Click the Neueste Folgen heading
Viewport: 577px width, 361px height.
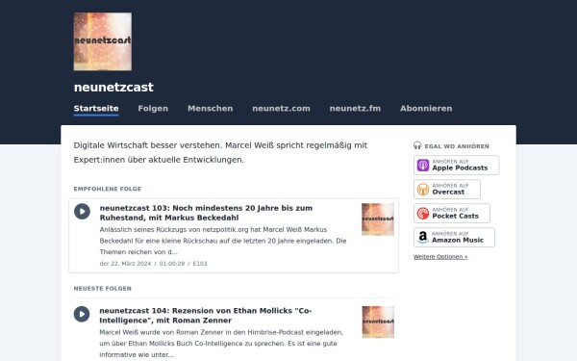pos(102,289)
